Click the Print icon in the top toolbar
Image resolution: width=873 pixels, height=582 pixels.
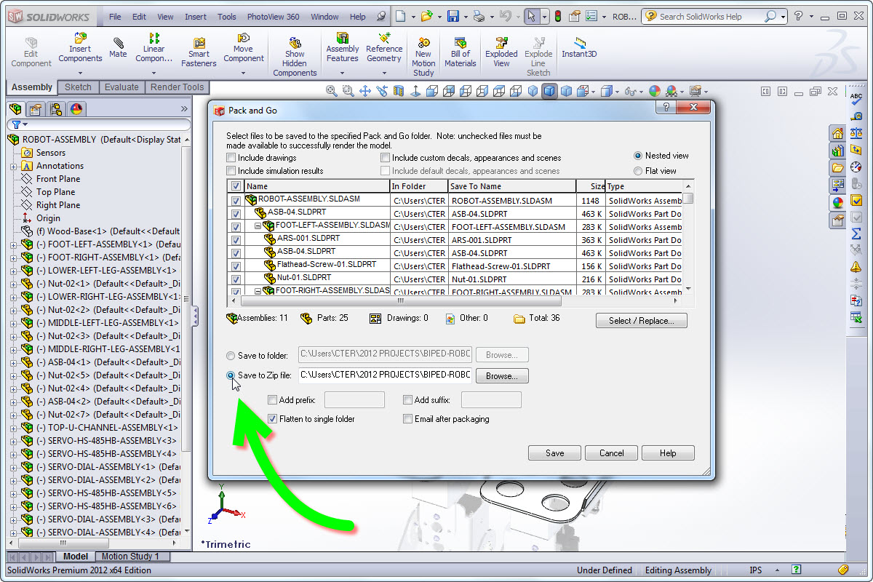(478, 16)
